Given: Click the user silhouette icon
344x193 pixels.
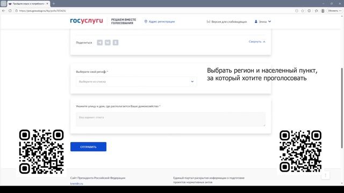Looking at the screenshot, I should [256, 21].
